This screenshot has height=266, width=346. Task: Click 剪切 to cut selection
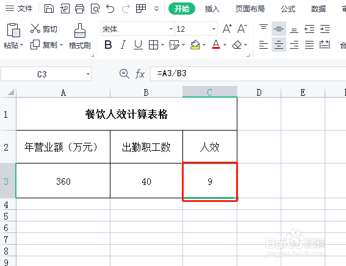[x=44, y=29]
